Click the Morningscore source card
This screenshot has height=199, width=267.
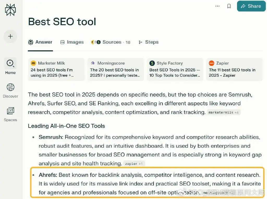116,69
